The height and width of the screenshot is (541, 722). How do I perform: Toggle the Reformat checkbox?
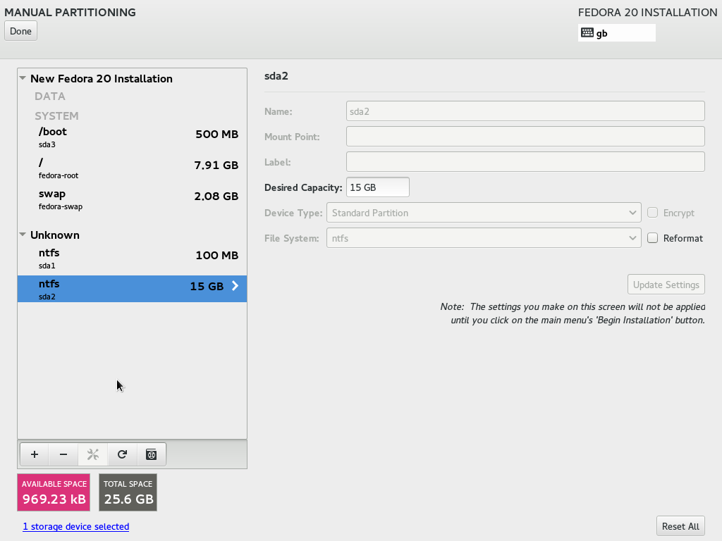coord(652,238)
